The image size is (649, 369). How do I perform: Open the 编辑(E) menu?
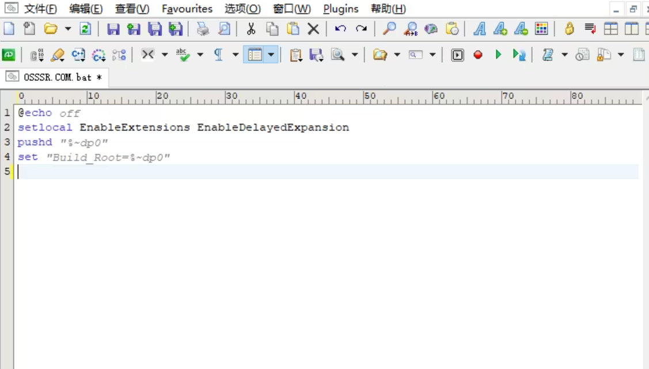click(86, 9)
